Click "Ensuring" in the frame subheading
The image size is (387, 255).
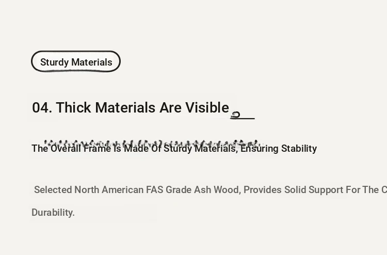[260, 149]
